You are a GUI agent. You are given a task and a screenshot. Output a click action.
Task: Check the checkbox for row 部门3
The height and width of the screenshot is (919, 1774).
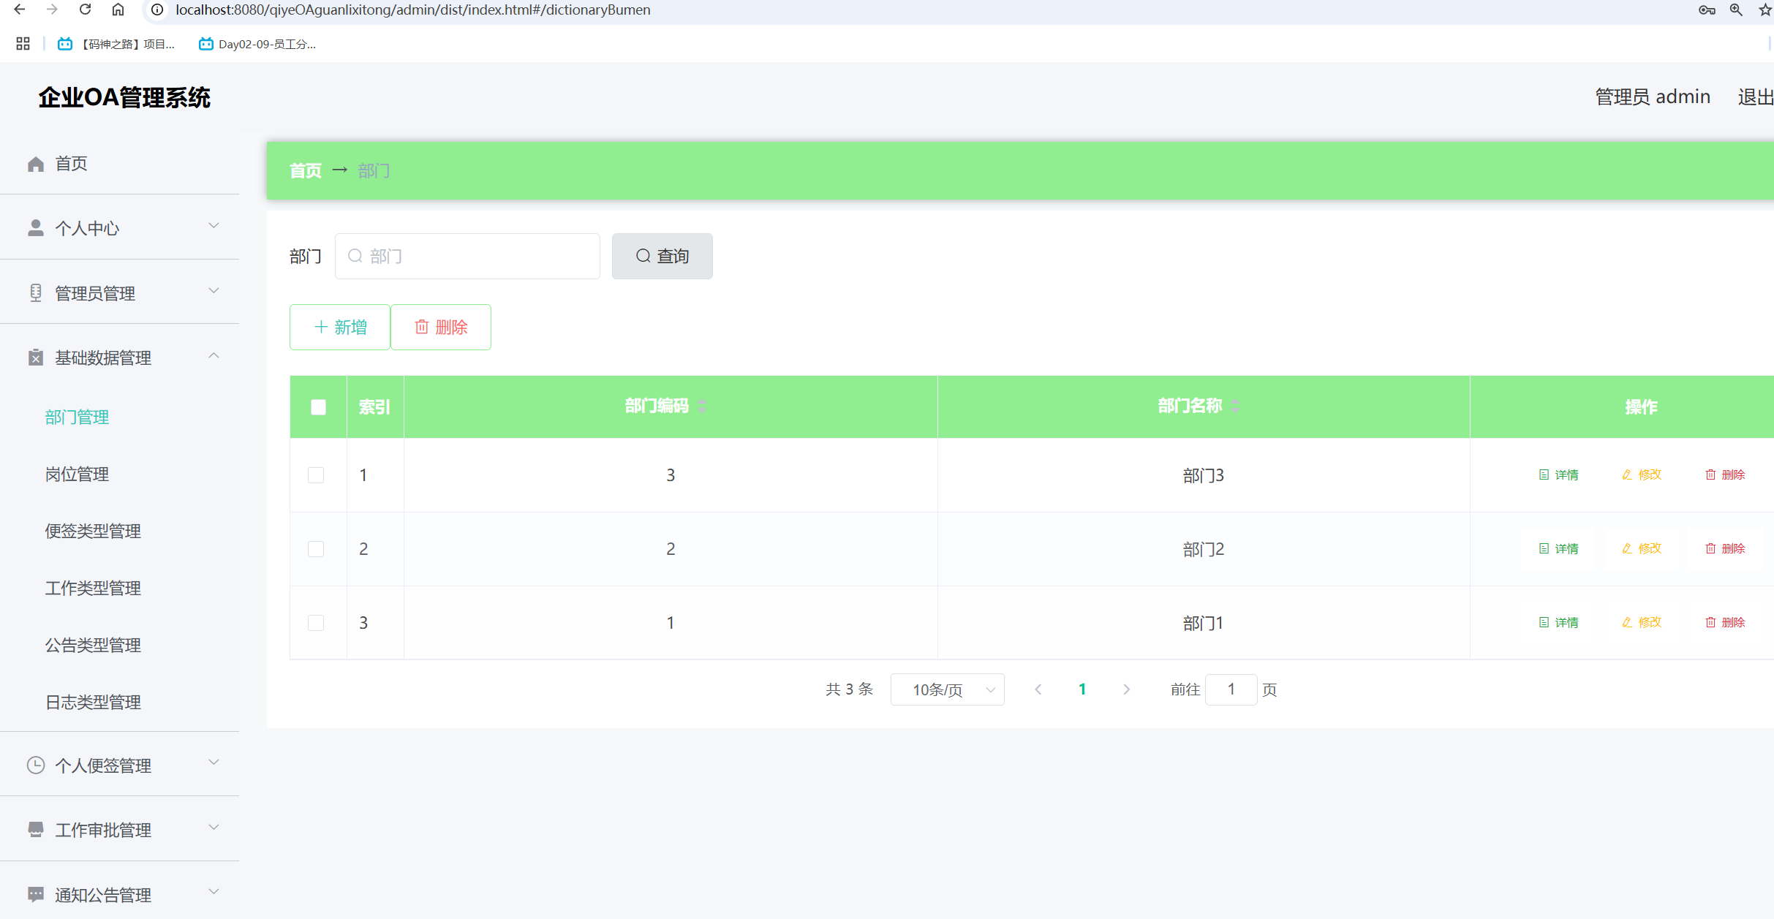click(316, 475)
